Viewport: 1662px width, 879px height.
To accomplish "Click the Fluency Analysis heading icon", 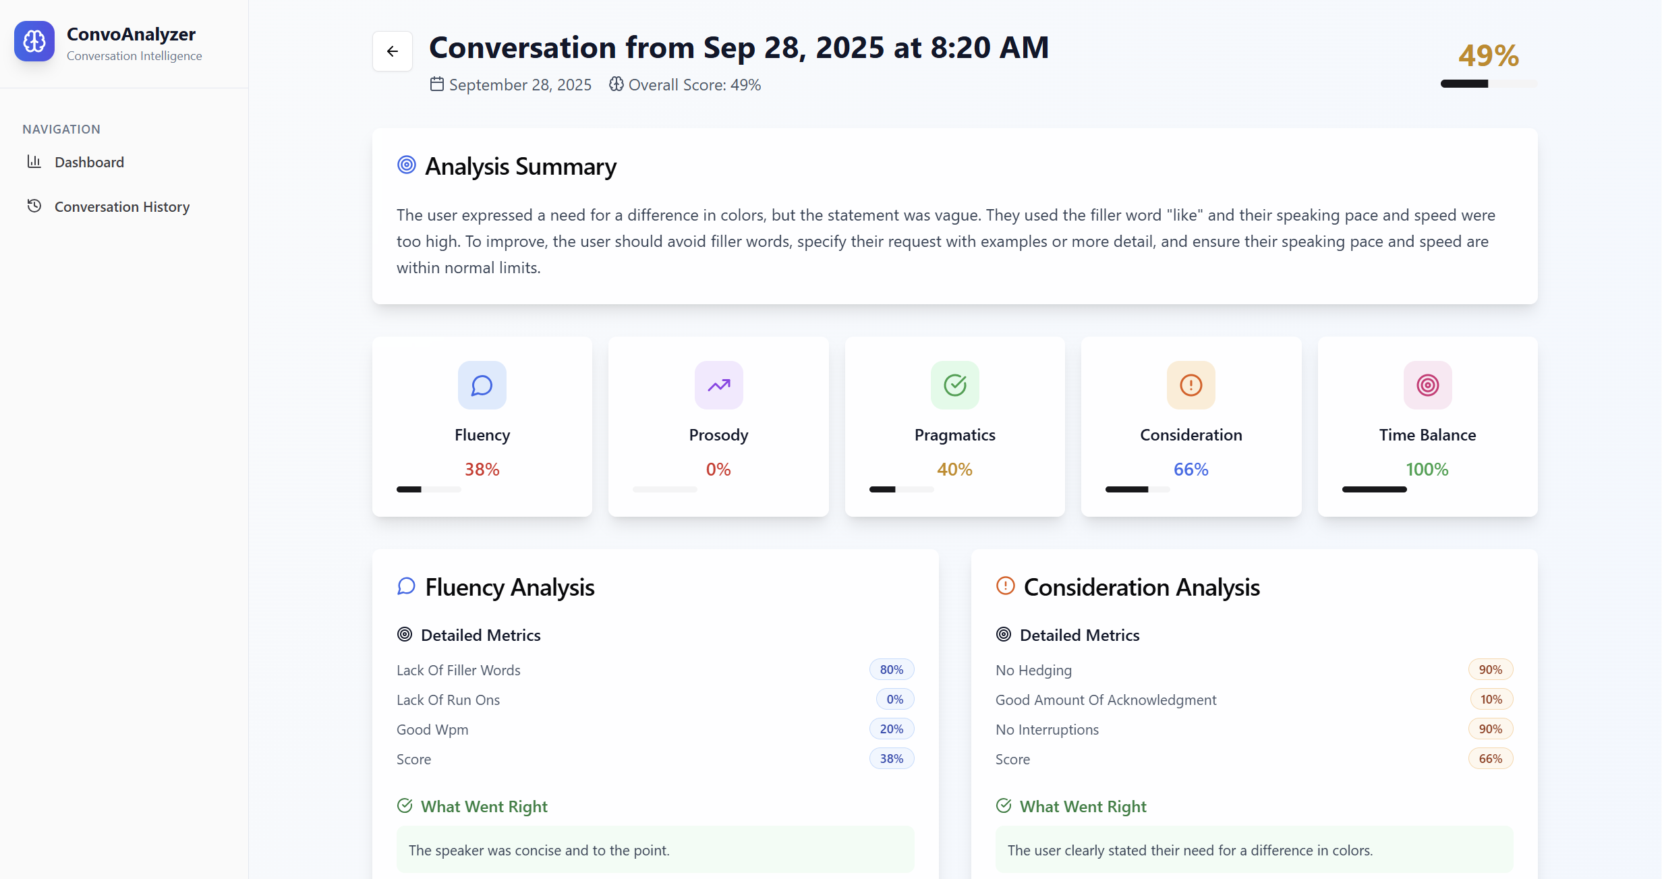I will point(406,586).
